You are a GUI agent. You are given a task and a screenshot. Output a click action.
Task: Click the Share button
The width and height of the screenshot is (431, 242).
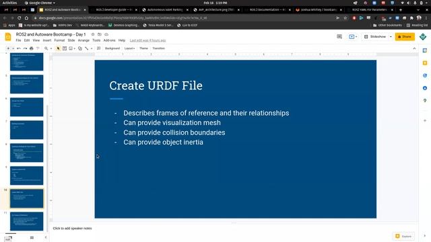(x=405, y=36)
